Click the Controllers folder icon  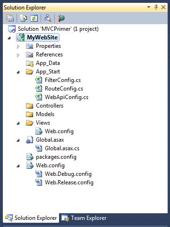(x=30, y=106)
